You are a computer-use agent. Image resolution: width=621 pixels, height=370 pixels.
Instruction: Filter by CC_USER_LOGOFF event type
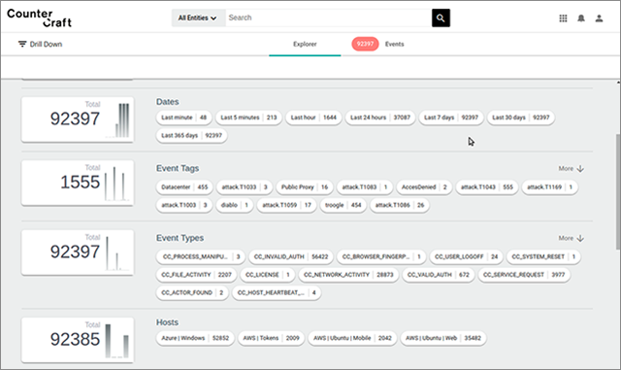pos(466,257)
